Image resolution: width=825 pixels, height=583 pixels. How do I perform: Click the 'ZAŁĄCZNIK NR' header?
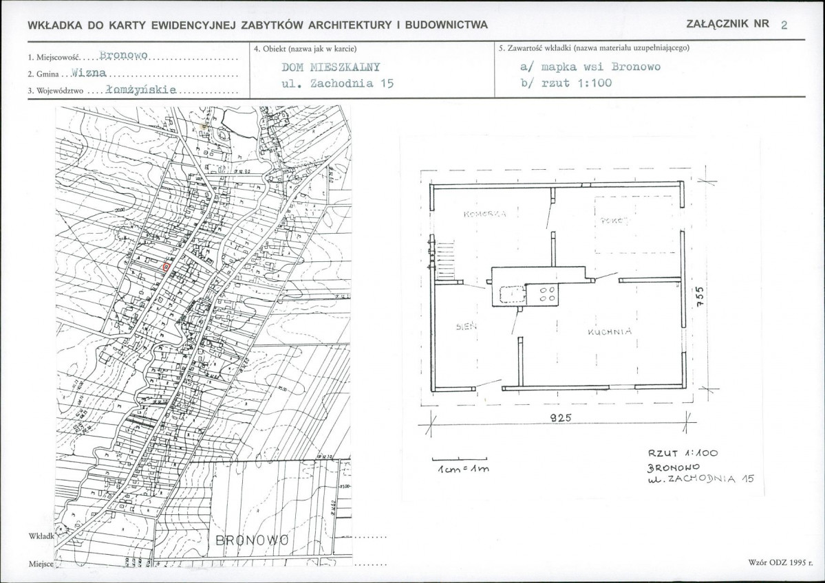727,24
